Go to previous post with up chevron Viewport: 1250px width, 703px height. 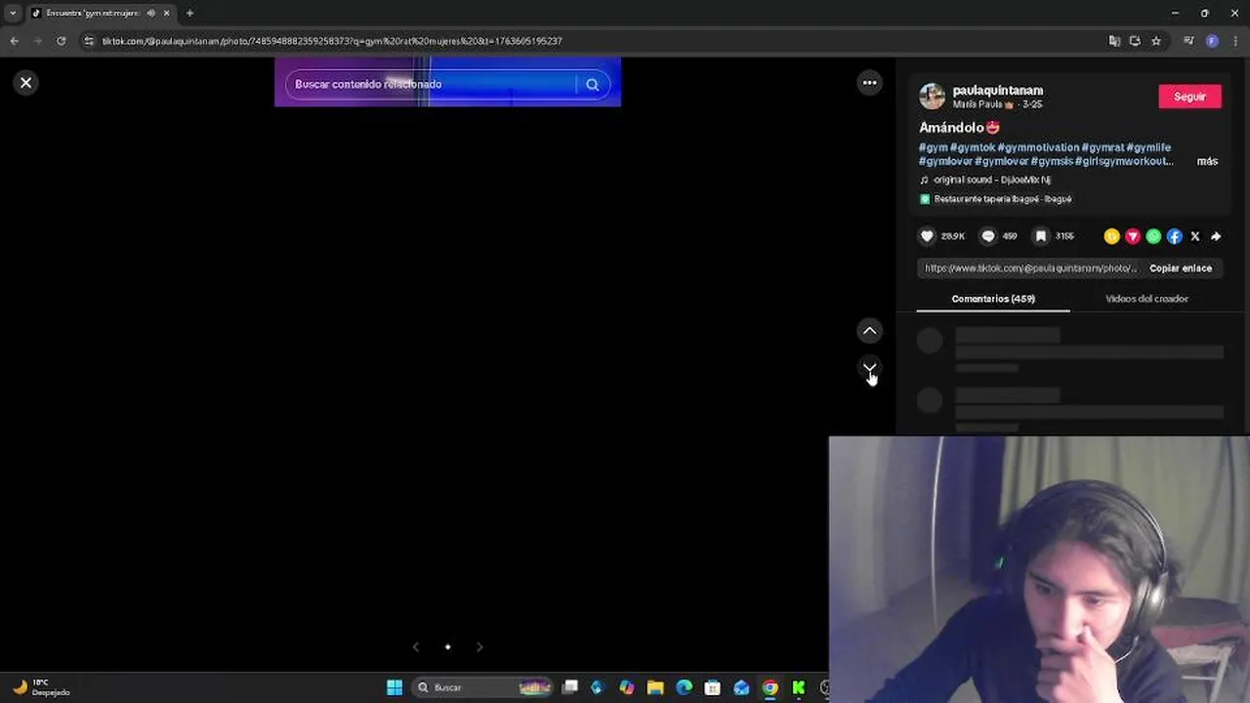coord(869,331)
